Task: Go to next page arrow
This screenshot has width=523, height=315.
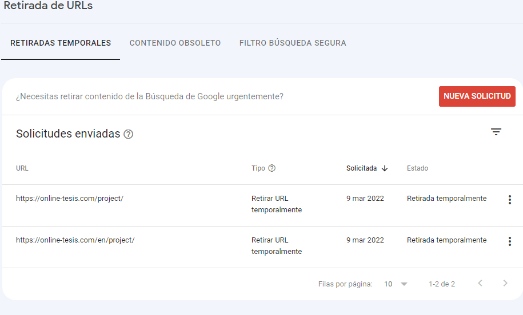Action: tap(505, 283)
